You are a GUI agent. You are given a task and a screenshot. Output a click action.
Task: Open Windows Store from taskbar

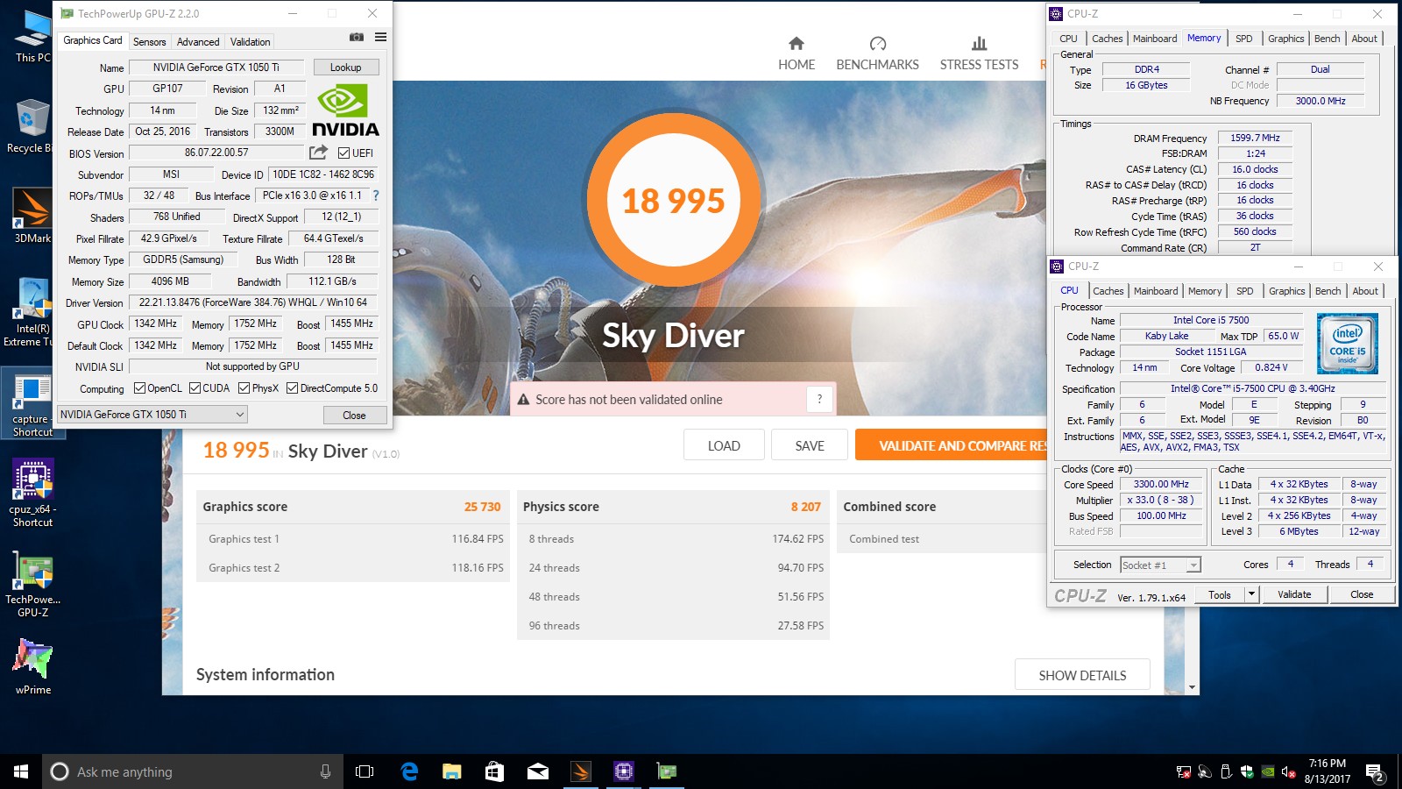[x=494, y=771]
